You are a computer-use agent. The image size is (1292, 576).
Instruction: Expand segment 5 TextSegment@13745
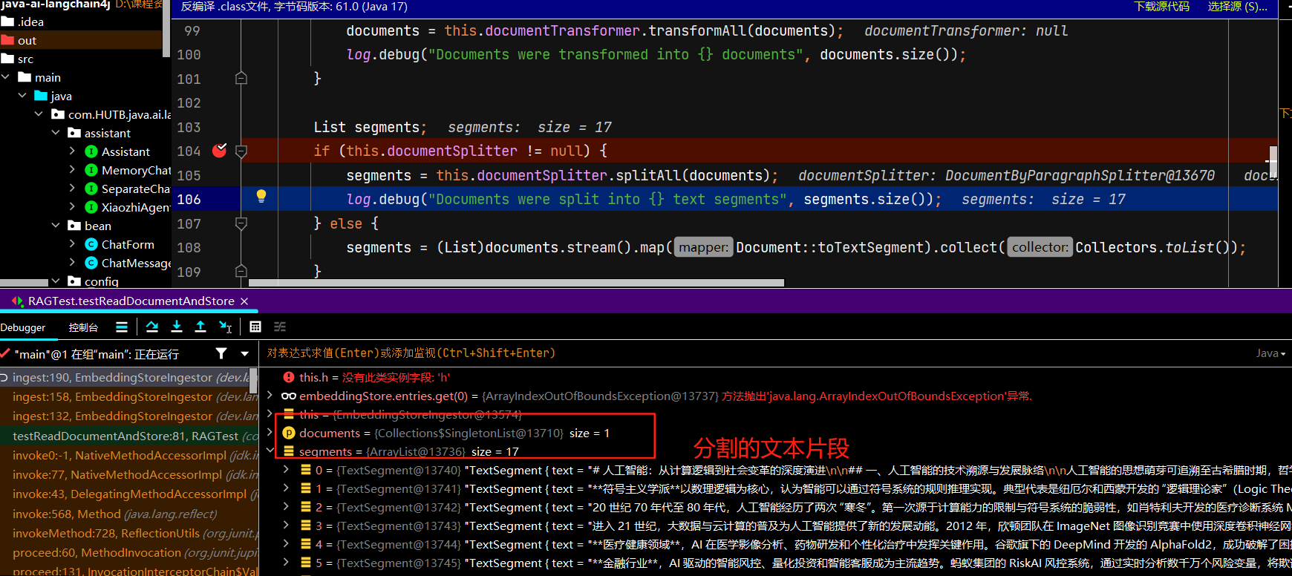pos(286,563)
